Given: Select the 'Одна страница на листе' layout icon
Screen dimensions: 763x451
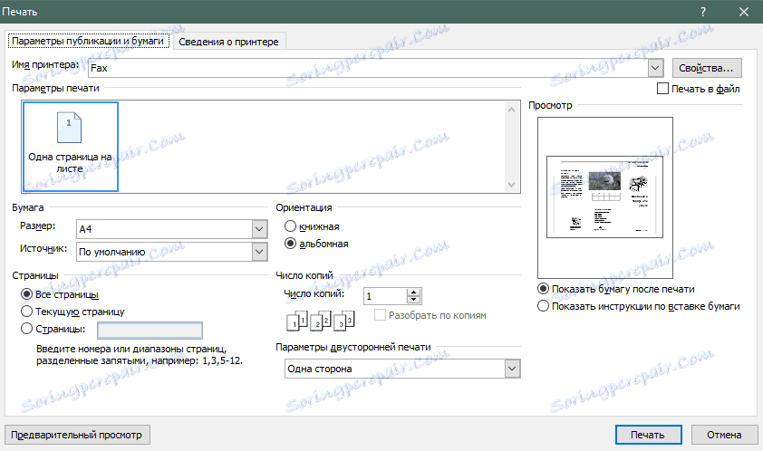Looking at the screenshot, I should (x=70, y=147).
